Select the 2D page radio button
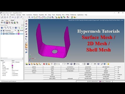This screenshot has width=125, height=94. pos(116,71)
